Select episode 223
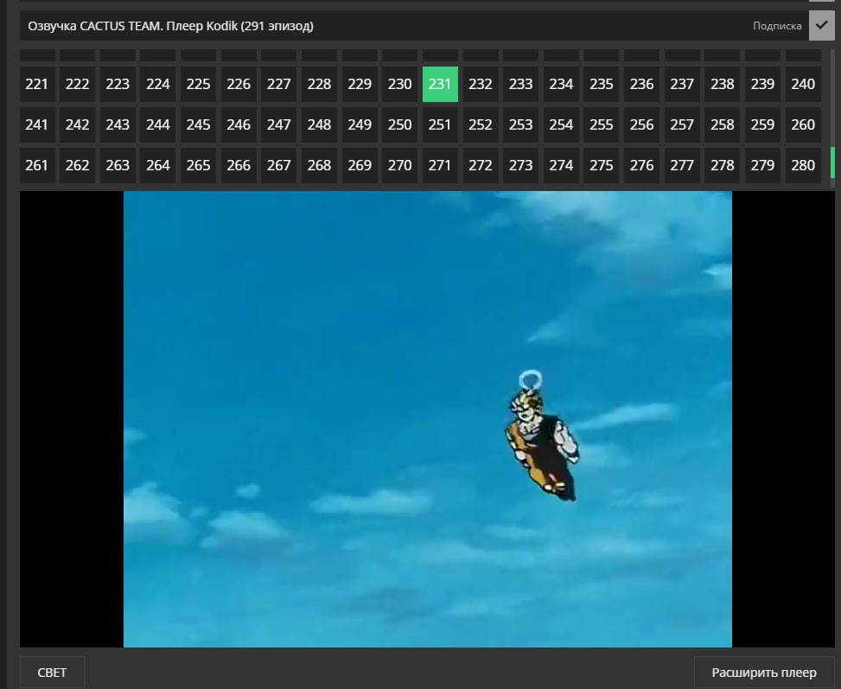This screenshot has height=689, width=841. coord(118,84)
